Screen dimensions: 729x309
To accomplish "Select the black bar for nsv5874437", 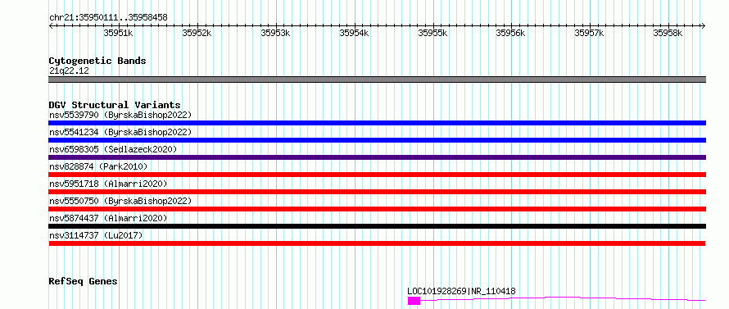I will pyautogui.click(x=377, y=226).
